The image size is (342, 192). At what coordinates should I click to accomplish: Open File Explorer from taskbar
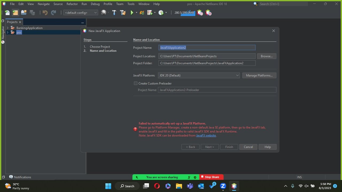(179, 186)
